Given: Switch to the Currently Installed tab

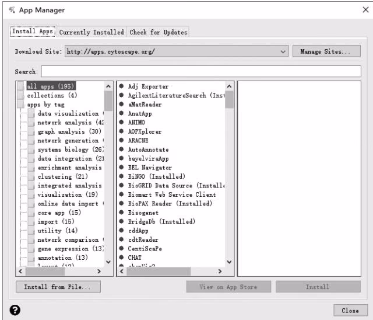Looking at the screenshot, I should click(x=92, y=32).
